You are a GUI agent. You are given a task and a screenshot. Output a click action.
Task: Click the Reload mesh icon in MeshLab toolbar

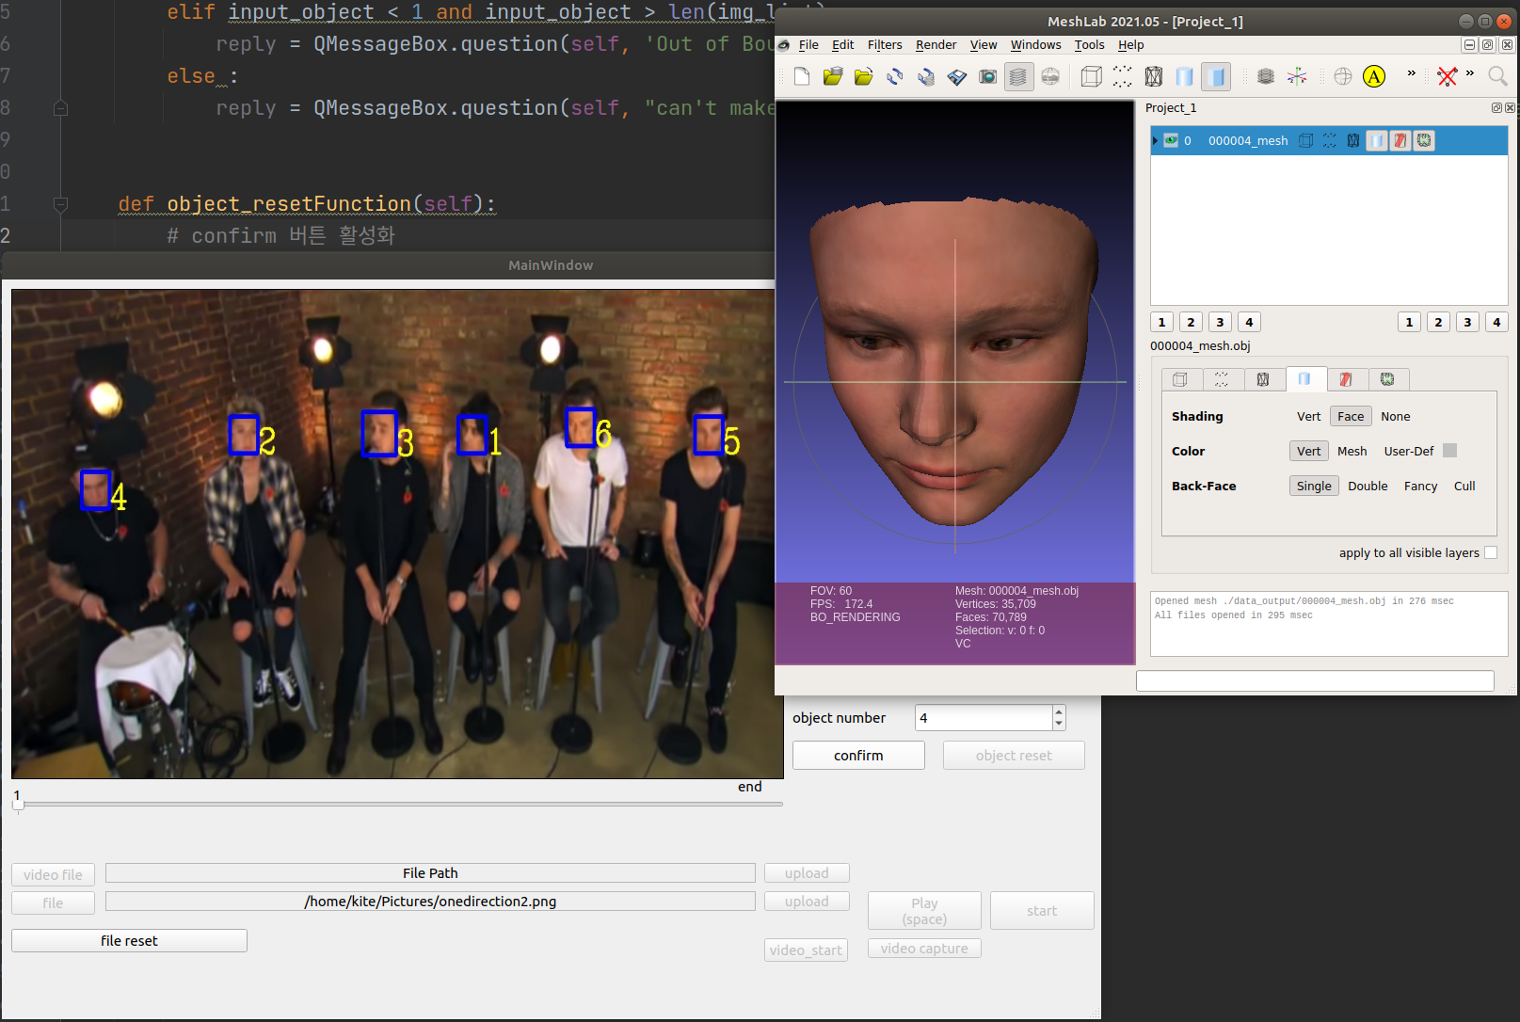pyautogui.click(x=895, y=76)
